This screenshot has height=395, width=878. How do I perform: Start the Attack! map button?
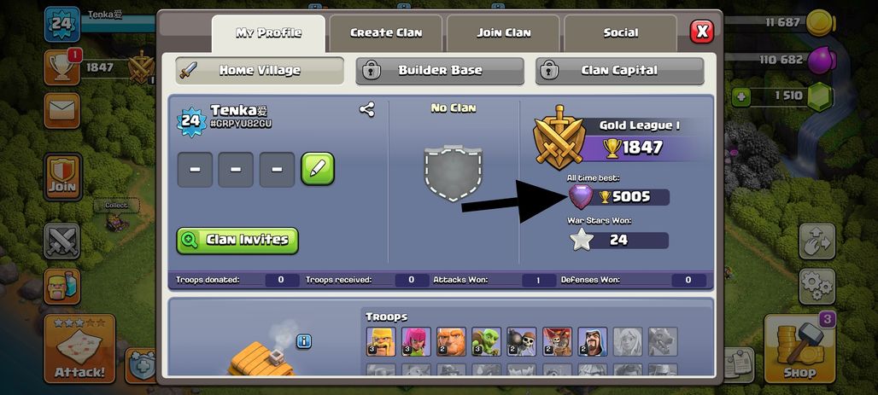pos(79,349)
